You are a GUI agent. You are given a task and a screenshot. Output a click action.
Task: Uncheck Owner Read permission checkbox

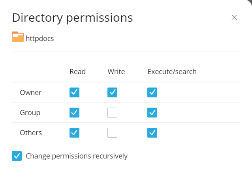(x=74, y=92)
